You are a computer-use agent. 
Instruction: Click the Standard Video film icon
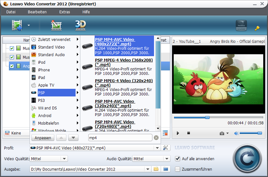click(34, 47)
